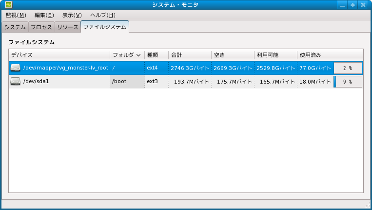This screenshot has width=372, height=210.
Task: Open the 編集 menu
Action: coord(44,16)
